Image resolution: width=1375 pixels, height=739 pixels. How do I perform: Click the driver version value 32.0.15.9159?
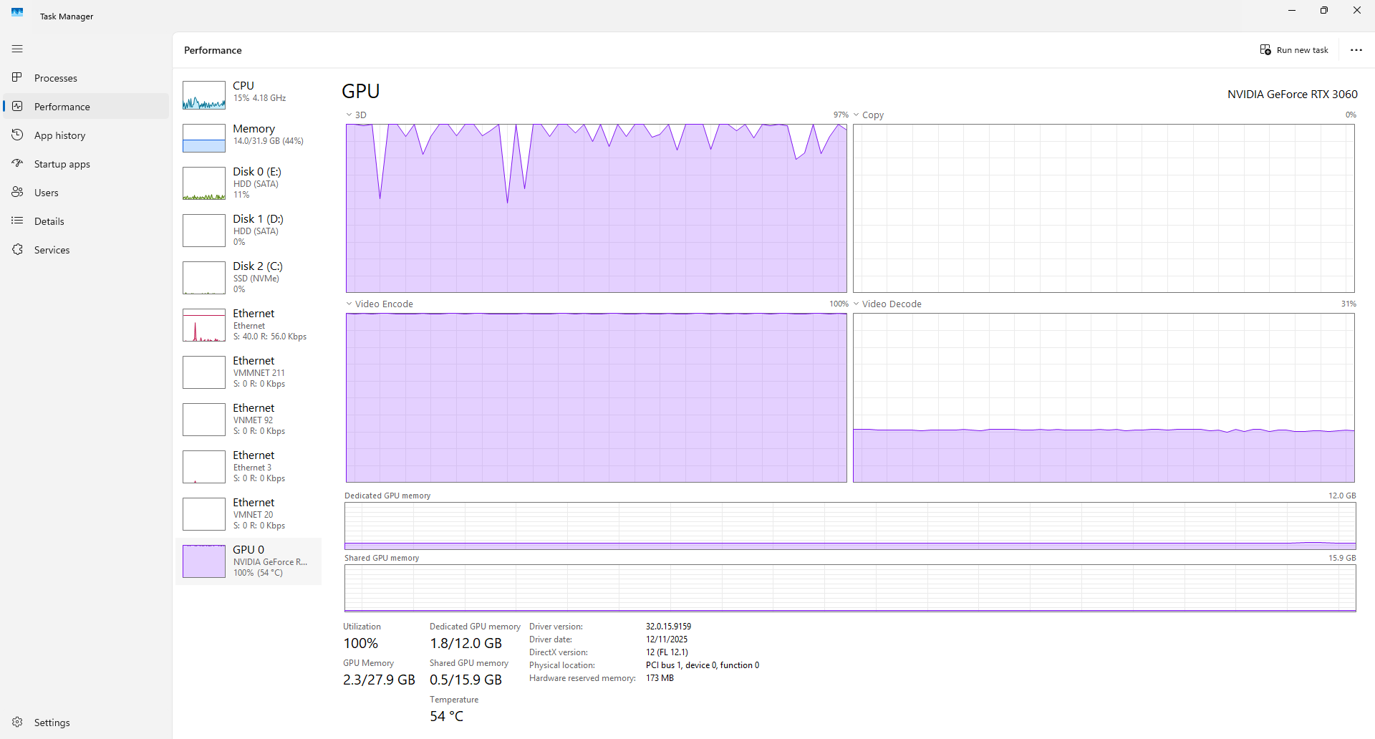pos(669,627)
